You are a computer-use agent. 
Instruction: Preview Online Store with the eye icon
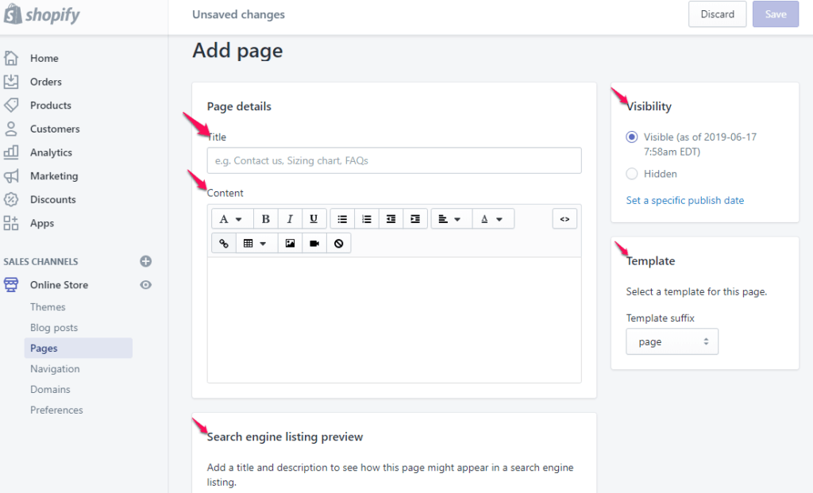(x=145, y=285)
